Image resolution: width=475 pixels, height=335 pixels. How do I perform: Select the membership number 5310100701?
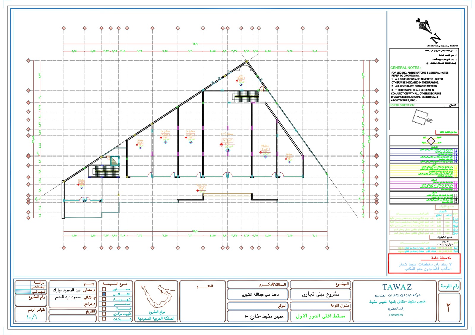tap(396, 315)
